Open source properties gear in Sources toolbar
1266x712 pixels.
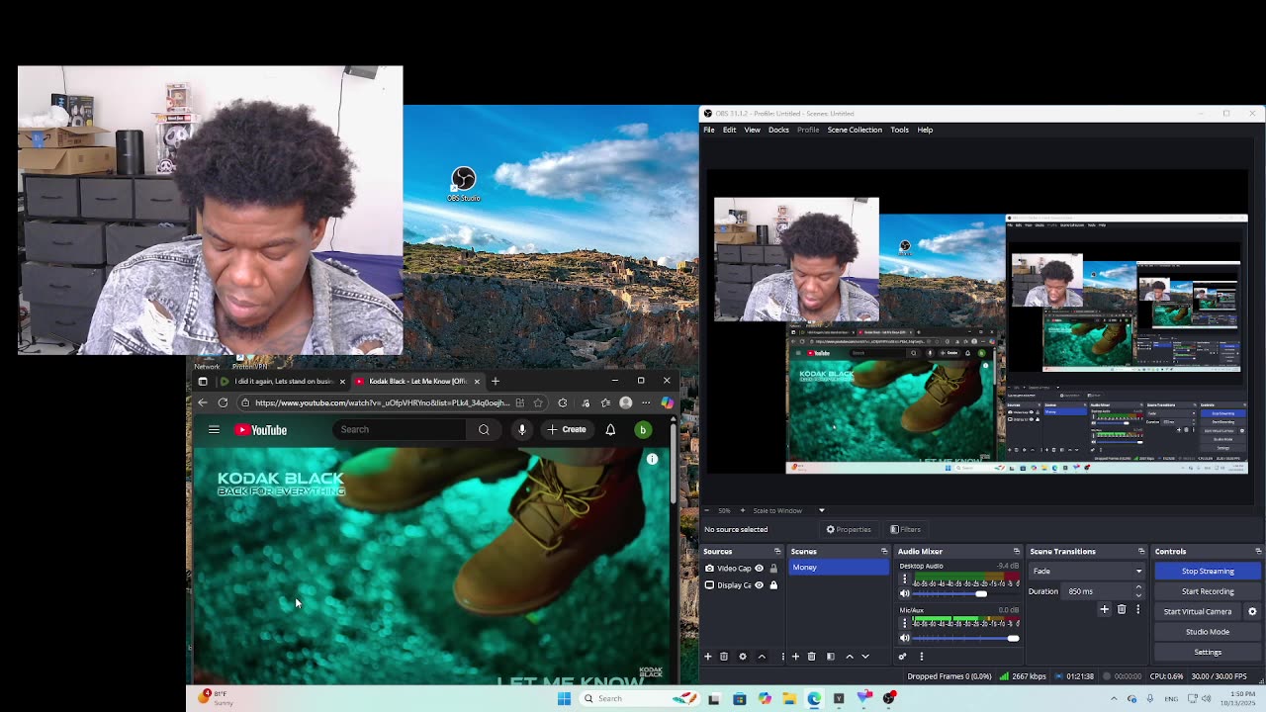click(743, 657)
